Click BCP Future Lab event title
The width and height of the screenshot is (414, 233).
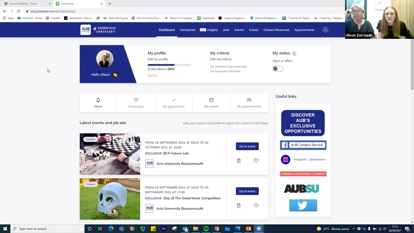pos(176,153)
